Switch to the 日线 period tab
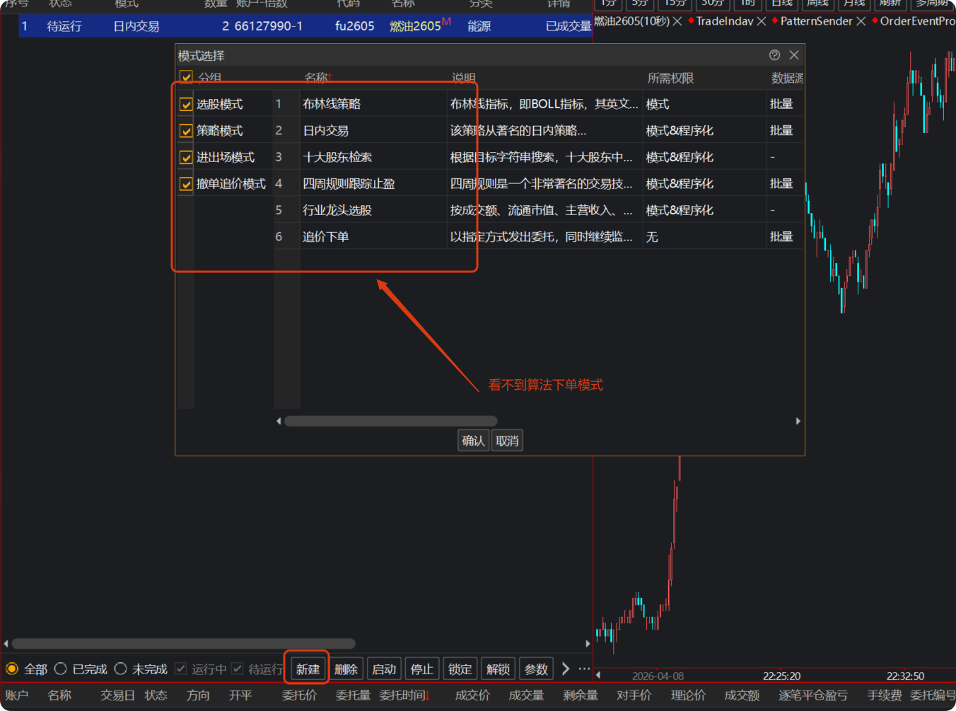The width and height of the screenshot is (956, 711). click(x=781, y=4)
